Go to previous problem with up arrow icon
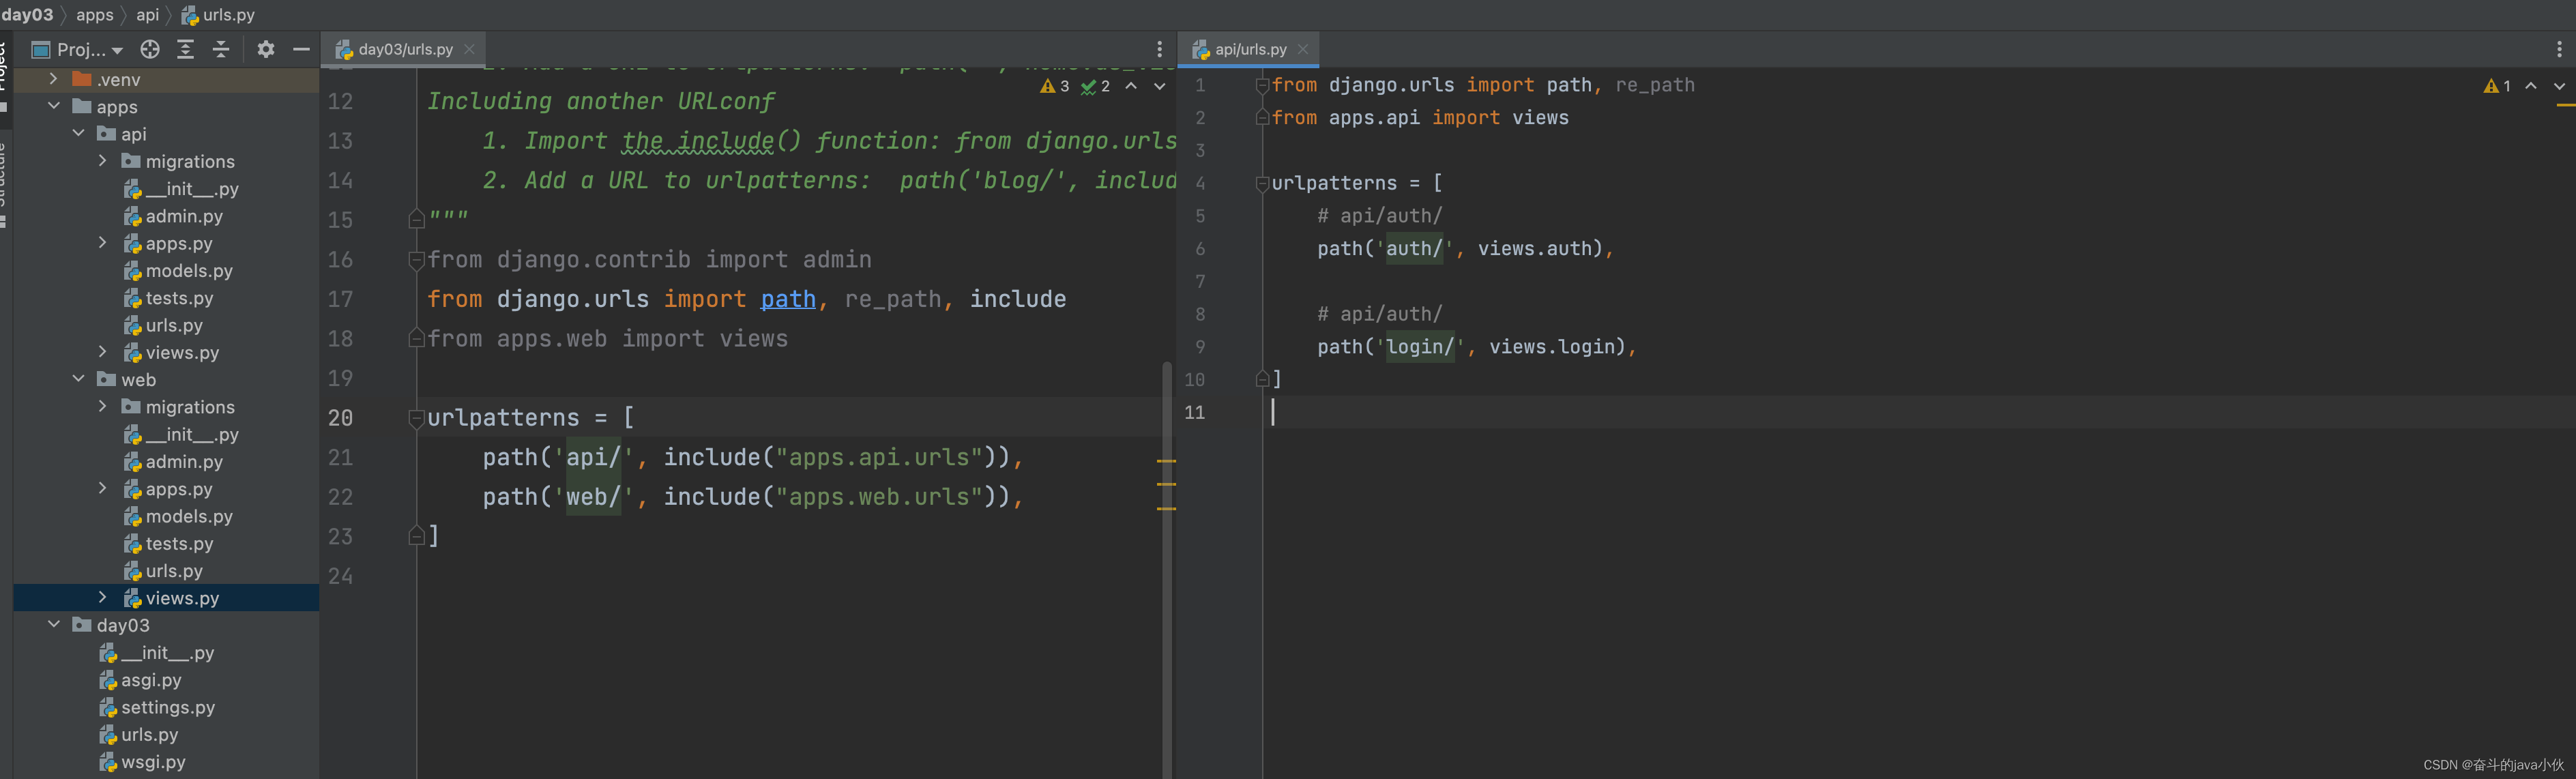Viewport: 2576px width, 779px height. click(1132, 87)
